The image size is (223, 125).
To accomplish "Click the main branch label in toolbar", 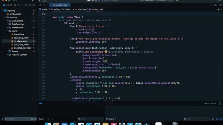I will pos(45,1).
